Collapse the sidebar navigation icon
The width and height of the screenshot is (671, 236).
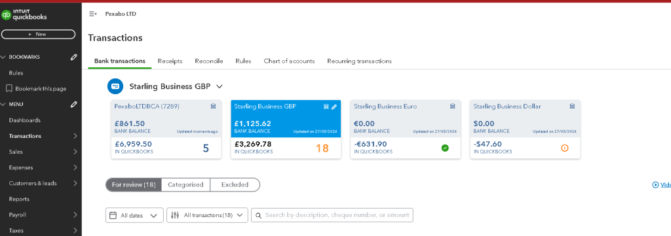coord(92,14)
